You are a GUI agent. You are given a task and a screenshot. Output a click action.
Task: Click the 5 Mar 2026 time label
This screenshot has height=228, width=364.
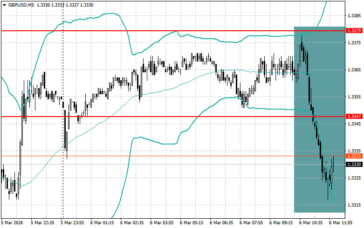click(12, 223)
